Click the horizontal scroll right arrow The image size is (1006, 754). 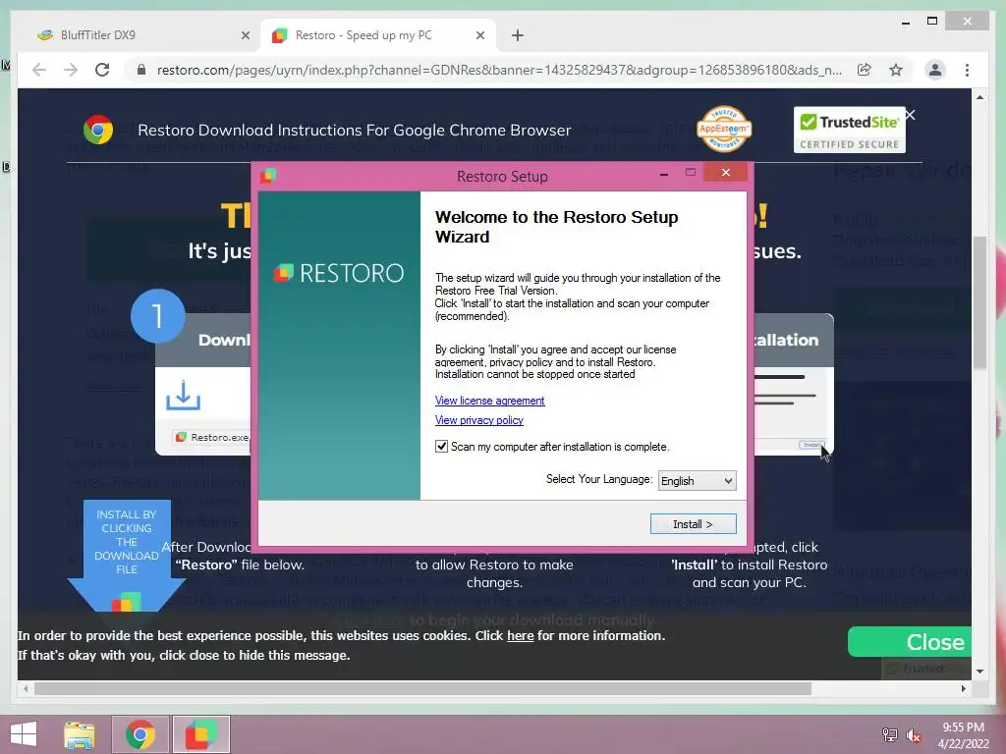[963, 688]
